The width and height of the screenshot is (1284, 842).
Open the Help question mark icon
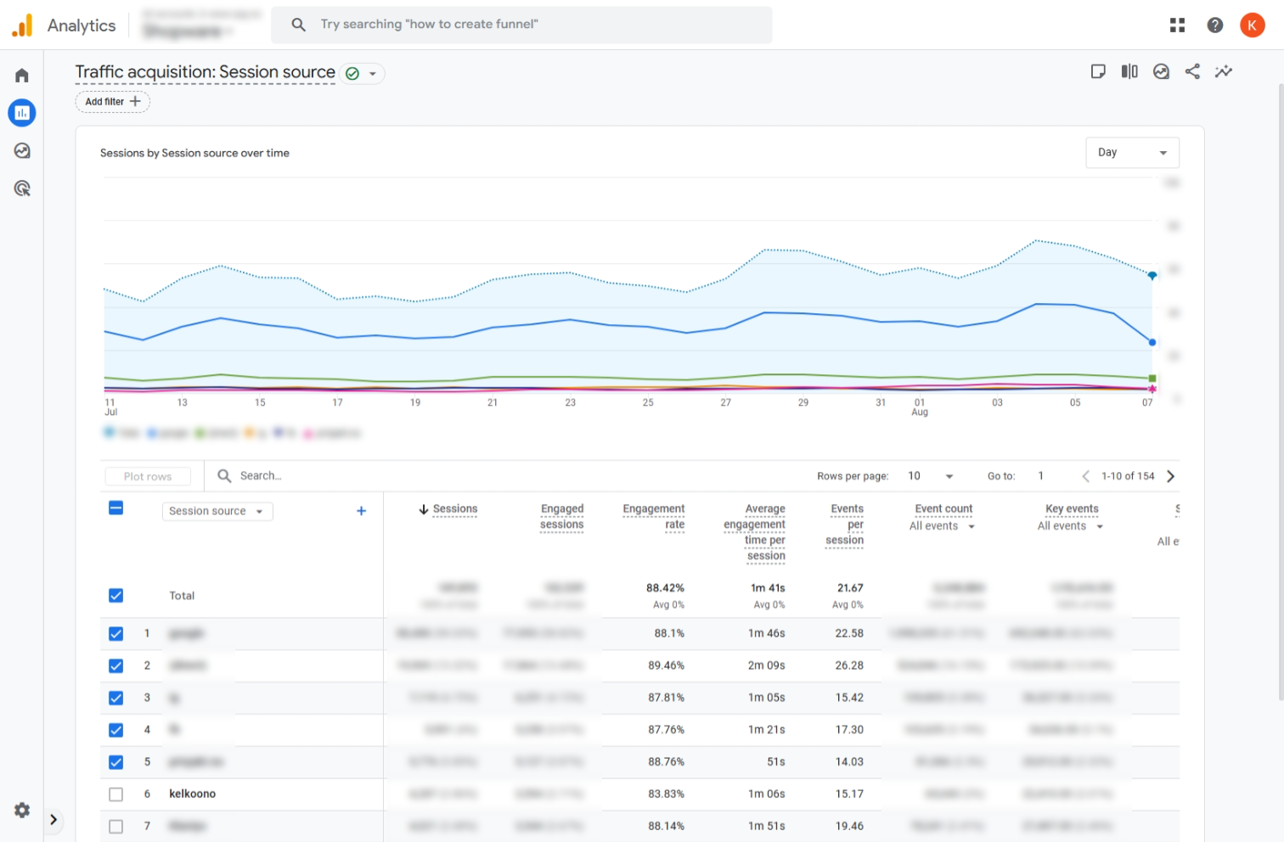1215,25
